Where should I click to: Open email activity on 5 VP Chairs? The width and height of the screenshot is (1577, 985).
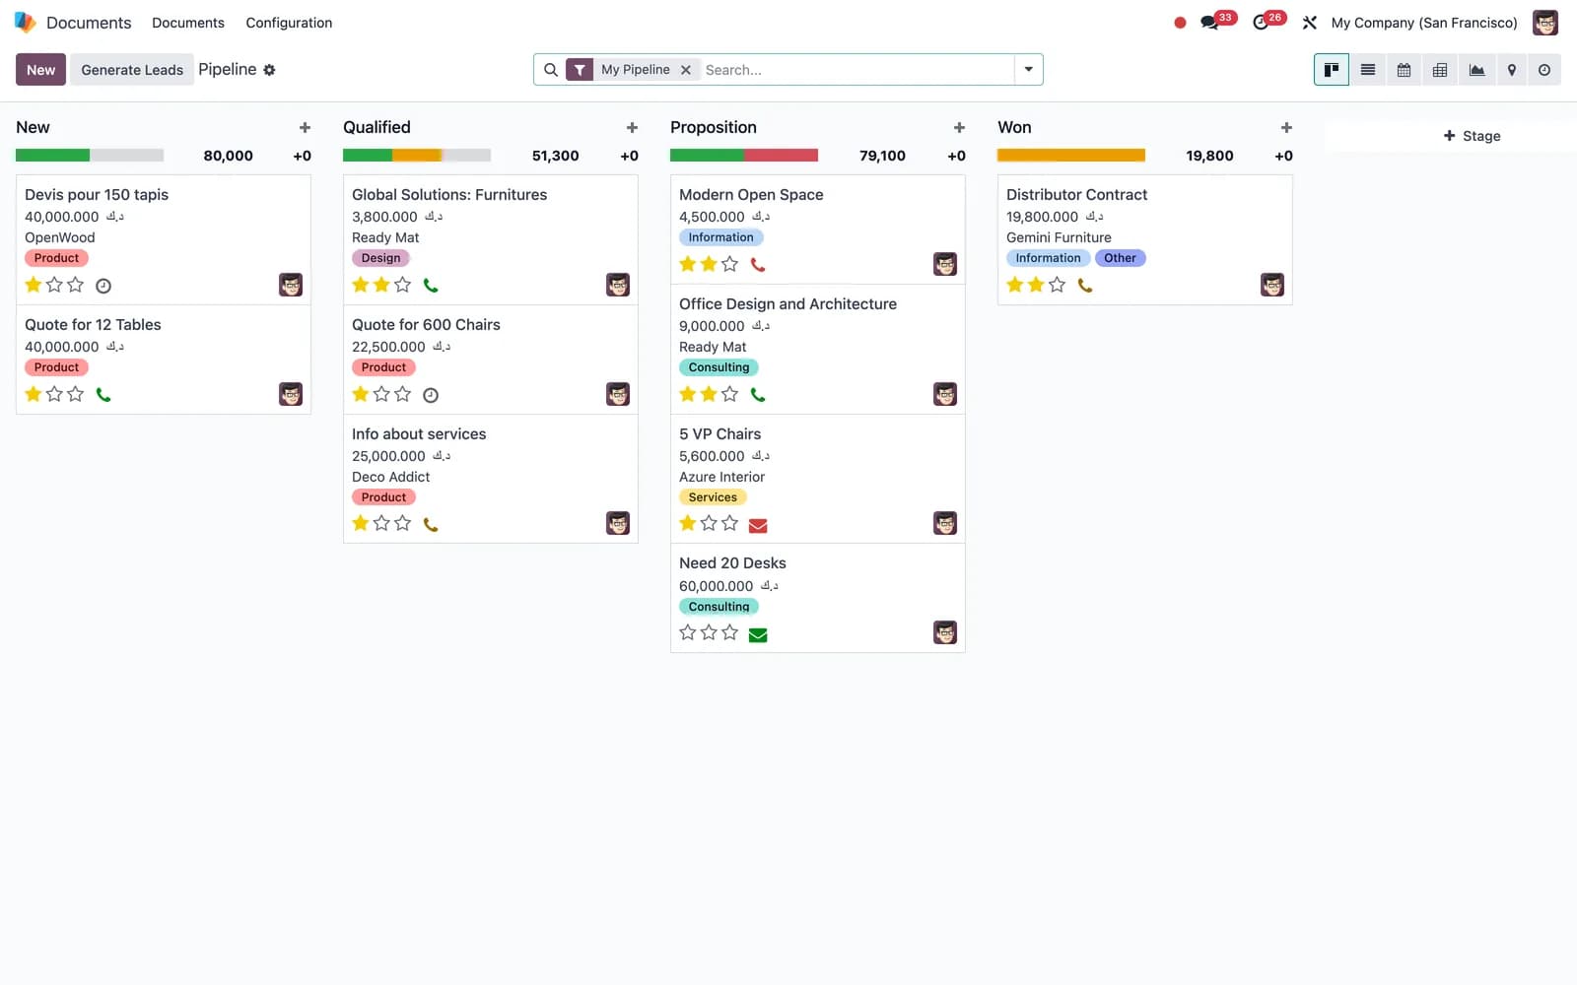coord(758,525)
